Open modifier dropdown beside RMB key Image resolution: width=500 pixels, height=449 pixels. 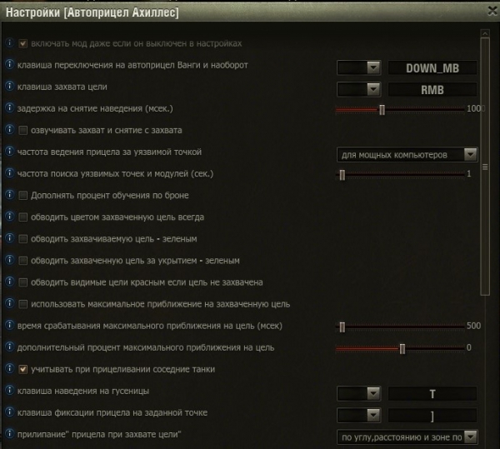[x=359, y=89]
